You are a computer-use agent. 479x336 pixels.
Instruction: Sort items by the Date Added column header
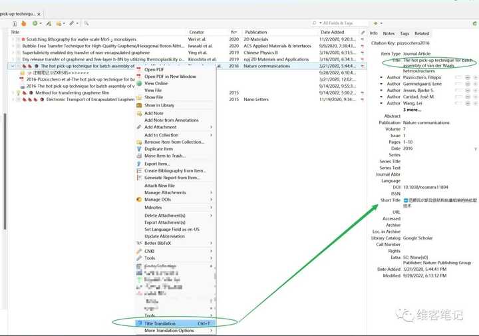(x=339, y=32)
